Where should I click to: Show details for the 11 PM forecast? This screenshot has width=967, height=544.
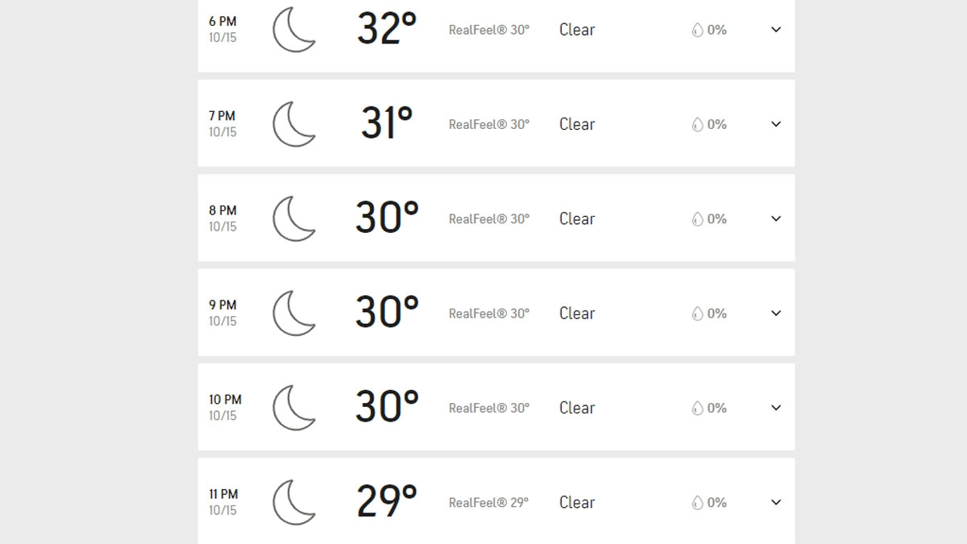[x=776, y=502]
